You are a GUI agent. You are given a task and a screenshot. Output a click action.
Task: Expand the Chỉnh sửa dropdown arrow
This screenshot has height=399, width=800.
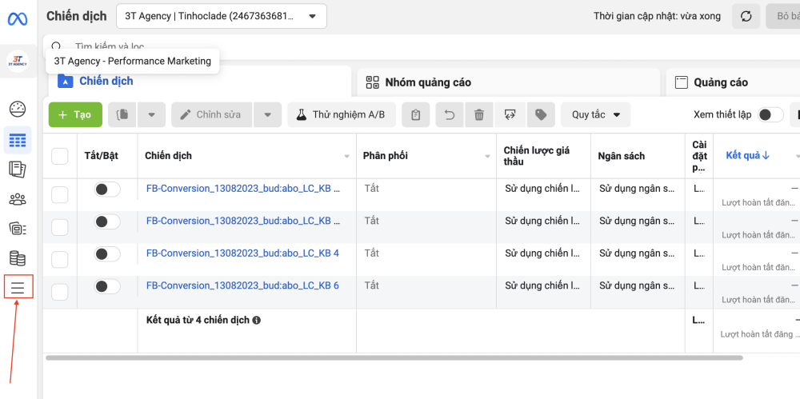point(268,115)
